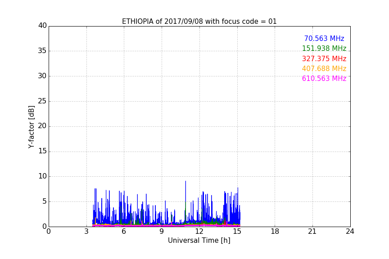Select the green 151.938 MHz legend label
Screen dimensions: 389x259
tap(324, 48)
